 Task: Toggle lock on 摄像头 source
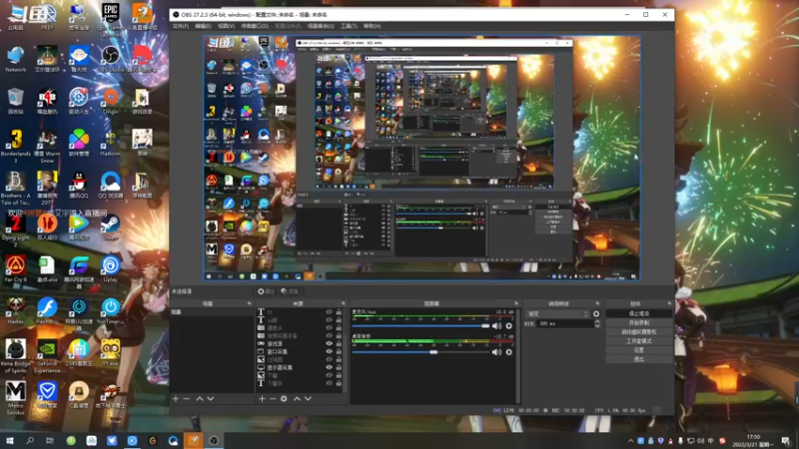click(339, 328)
